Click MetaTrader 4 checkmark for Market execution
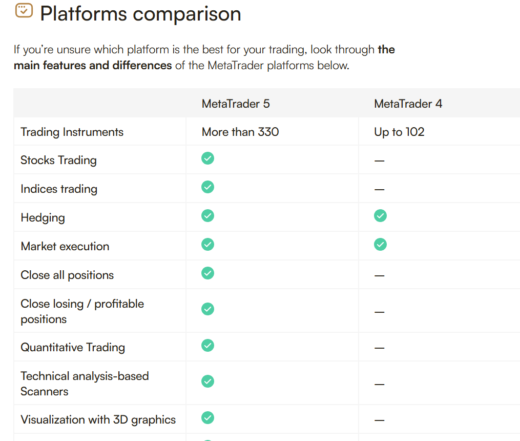 point(380,245)
